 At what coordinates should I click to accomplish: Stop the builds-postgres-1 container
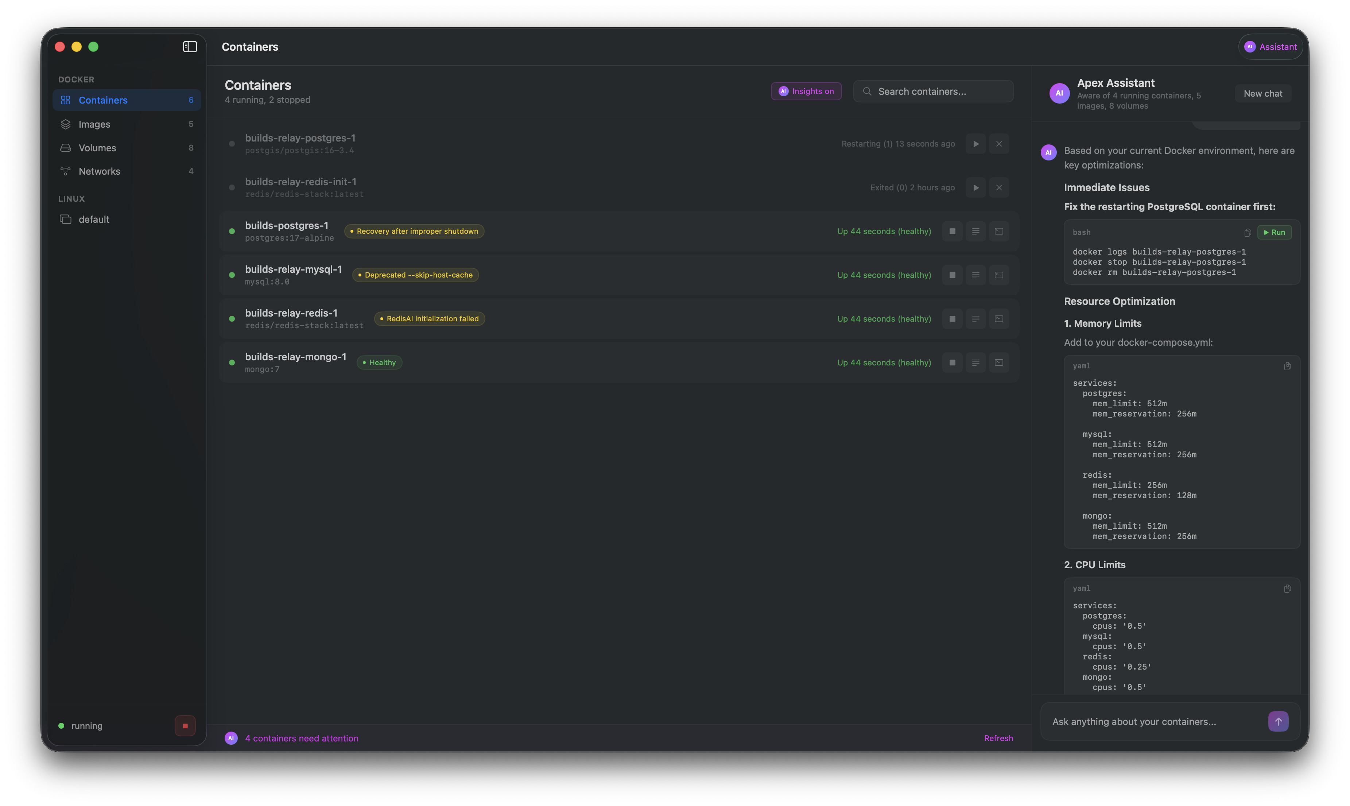coord(952,231)
